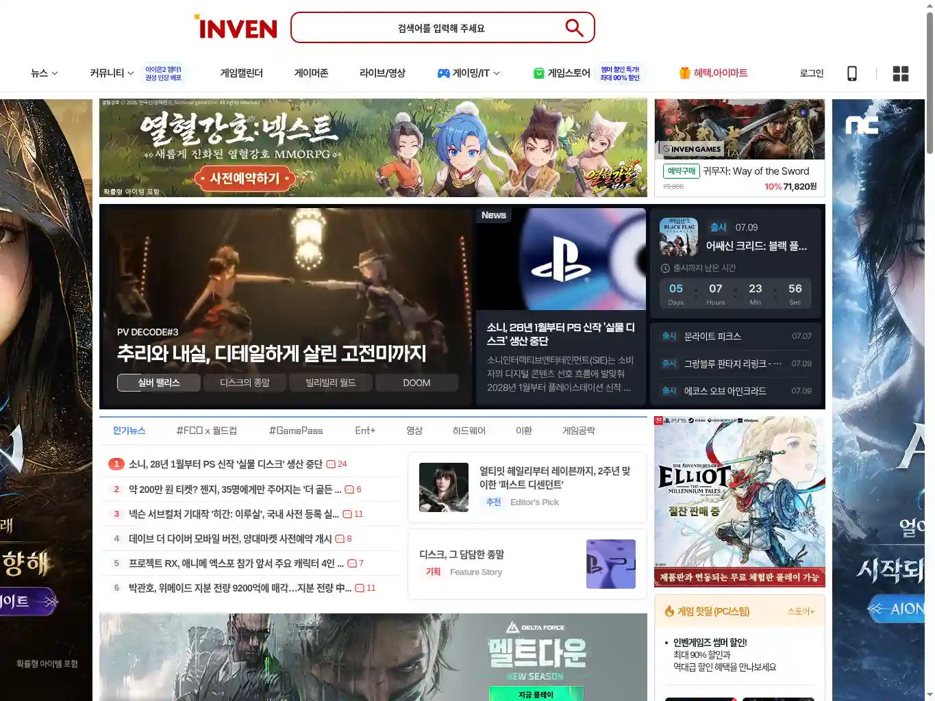Open the mobile phone icon in header

click(852, 73)
